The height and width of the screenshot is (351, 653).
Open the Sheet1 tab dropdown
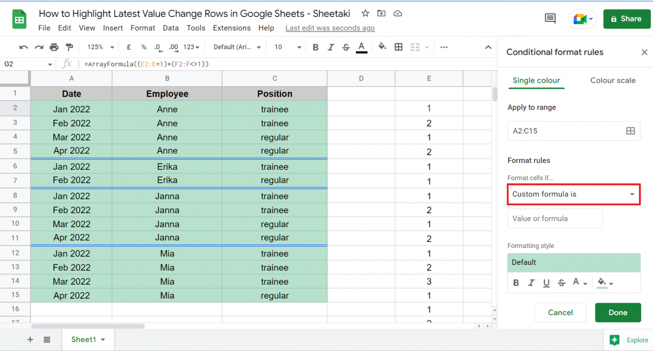coord(102,340)
